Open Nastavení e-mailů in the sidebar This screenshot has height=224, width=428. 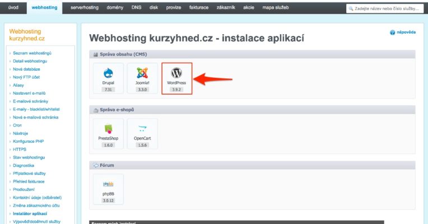[x=29, y=94]
